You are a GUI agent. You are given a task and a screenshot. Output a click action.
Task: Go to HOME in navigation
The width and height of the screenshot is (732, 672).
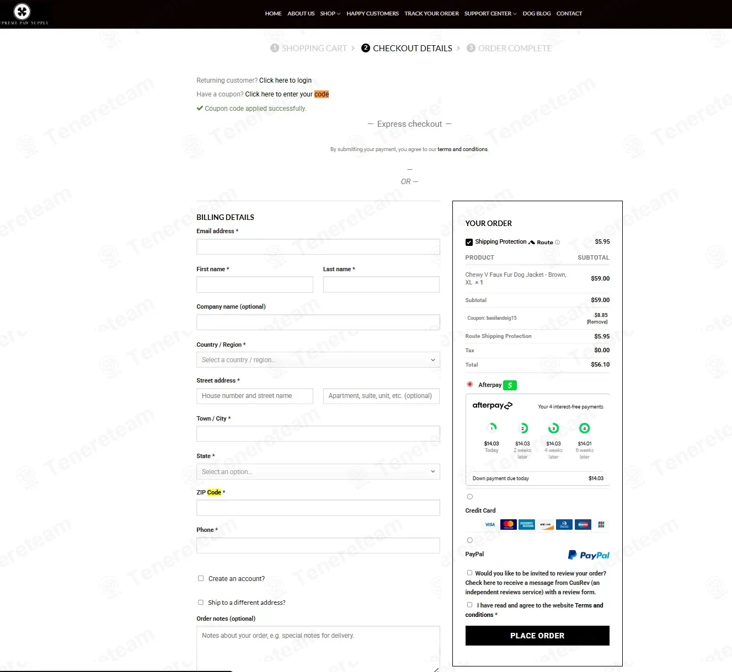pyautogui.click(x=273, y=14)
